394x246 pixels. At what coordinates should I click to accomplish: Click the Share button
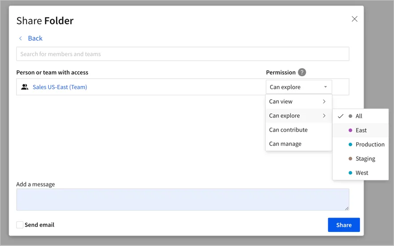click(344, 225)
